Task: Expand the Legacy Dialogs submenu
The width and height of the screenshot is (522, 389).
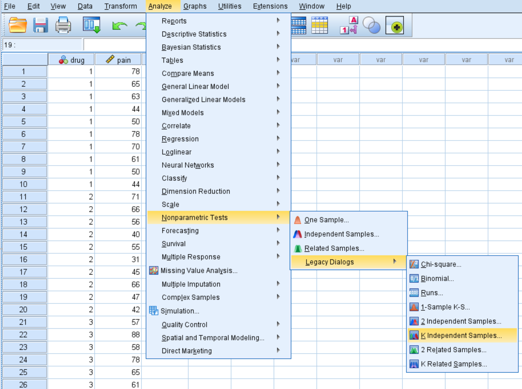Action: (x=395, y=261)
